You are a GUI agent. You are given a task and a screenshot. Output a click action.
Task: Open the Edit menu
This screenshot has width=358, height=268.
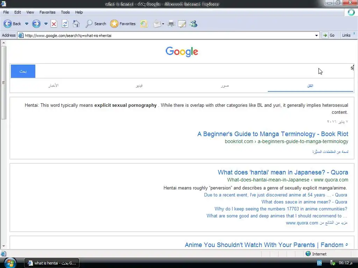[17, 12]
